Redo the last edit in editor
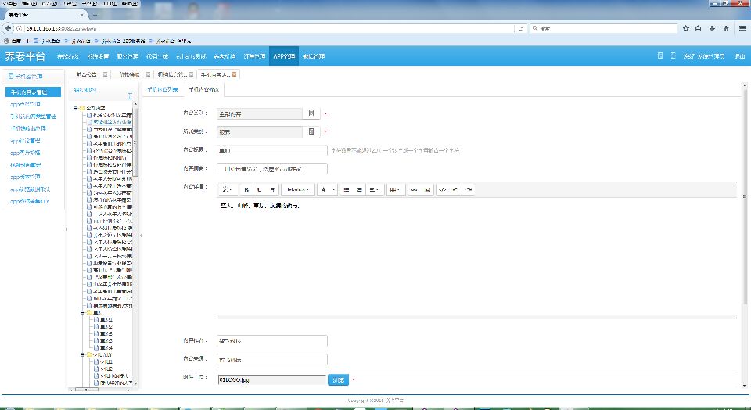 pyautogui.click(x=468, y=189)
